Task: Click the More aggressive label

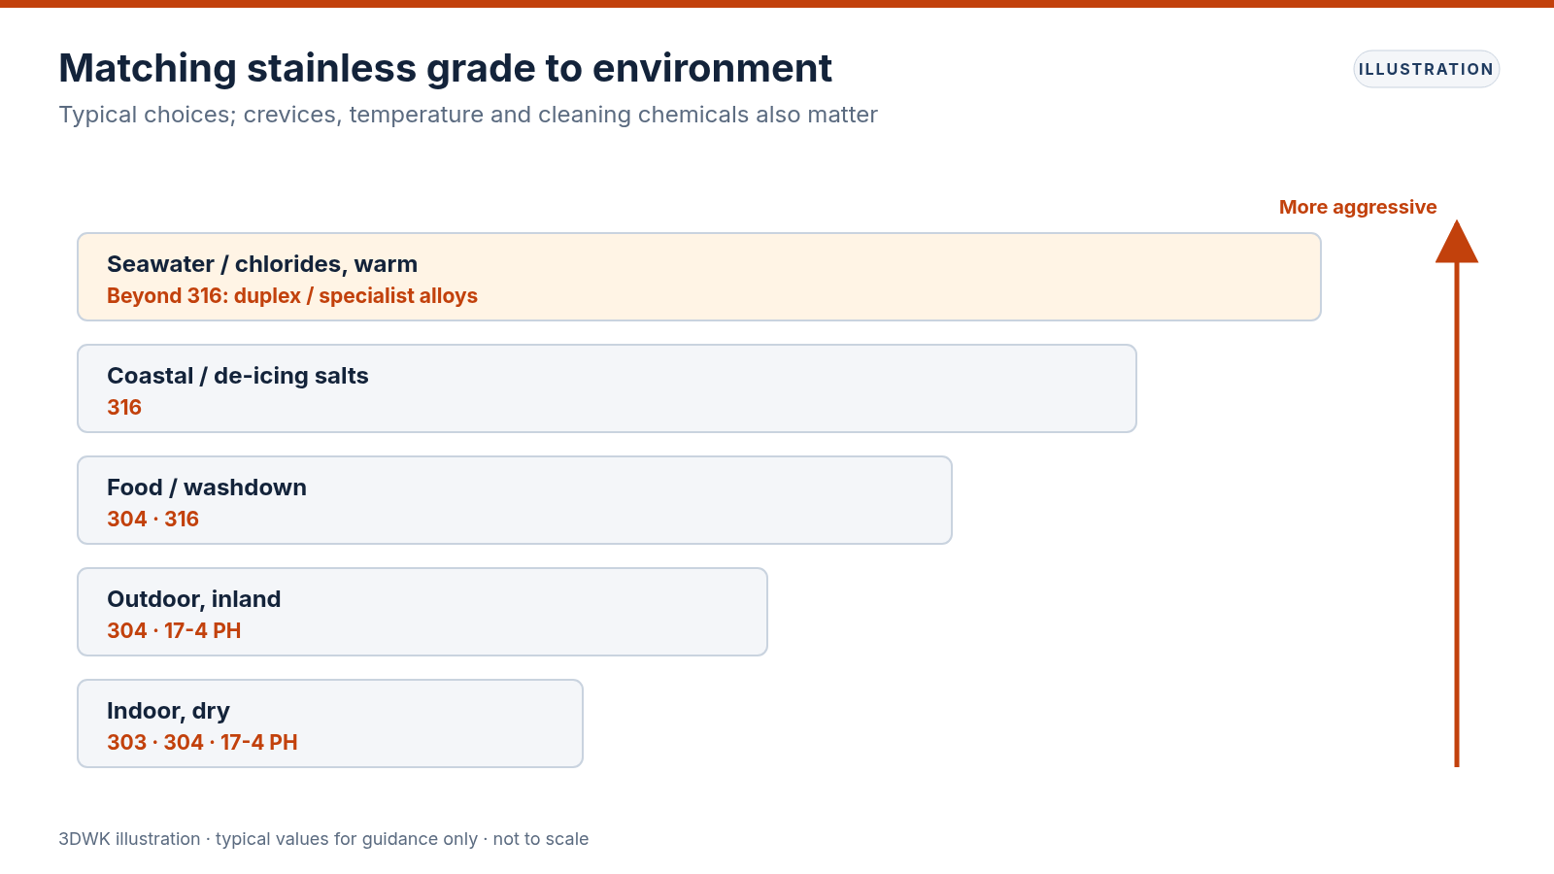Action: (1358, 207)
